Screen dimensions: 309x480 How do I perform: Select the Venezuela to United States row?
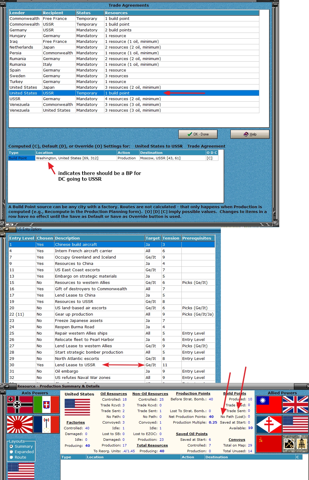[134, 110]
